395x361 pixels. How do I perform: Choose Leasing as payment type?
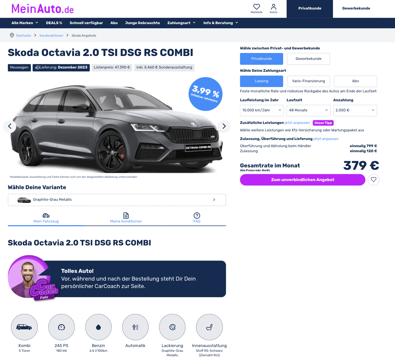[x=262, y=81]
